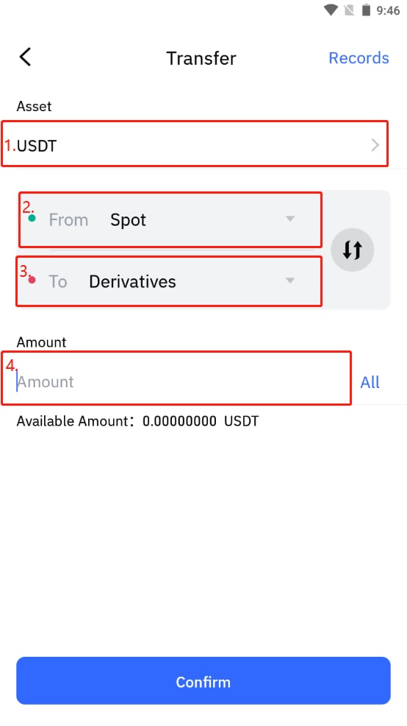Select the Derivatives account label

click(132, 281)
